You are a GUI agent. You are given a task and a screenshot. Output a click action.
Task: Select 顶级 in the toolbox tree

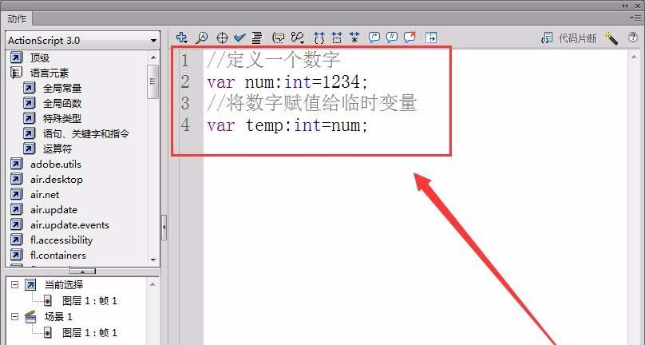coord(40,58)
